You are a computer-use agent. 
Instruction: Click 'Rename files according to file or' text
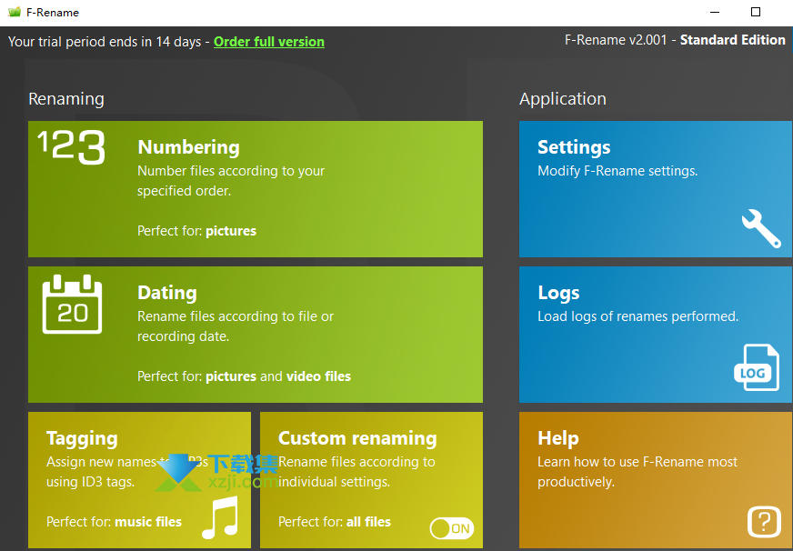(236, 316)
